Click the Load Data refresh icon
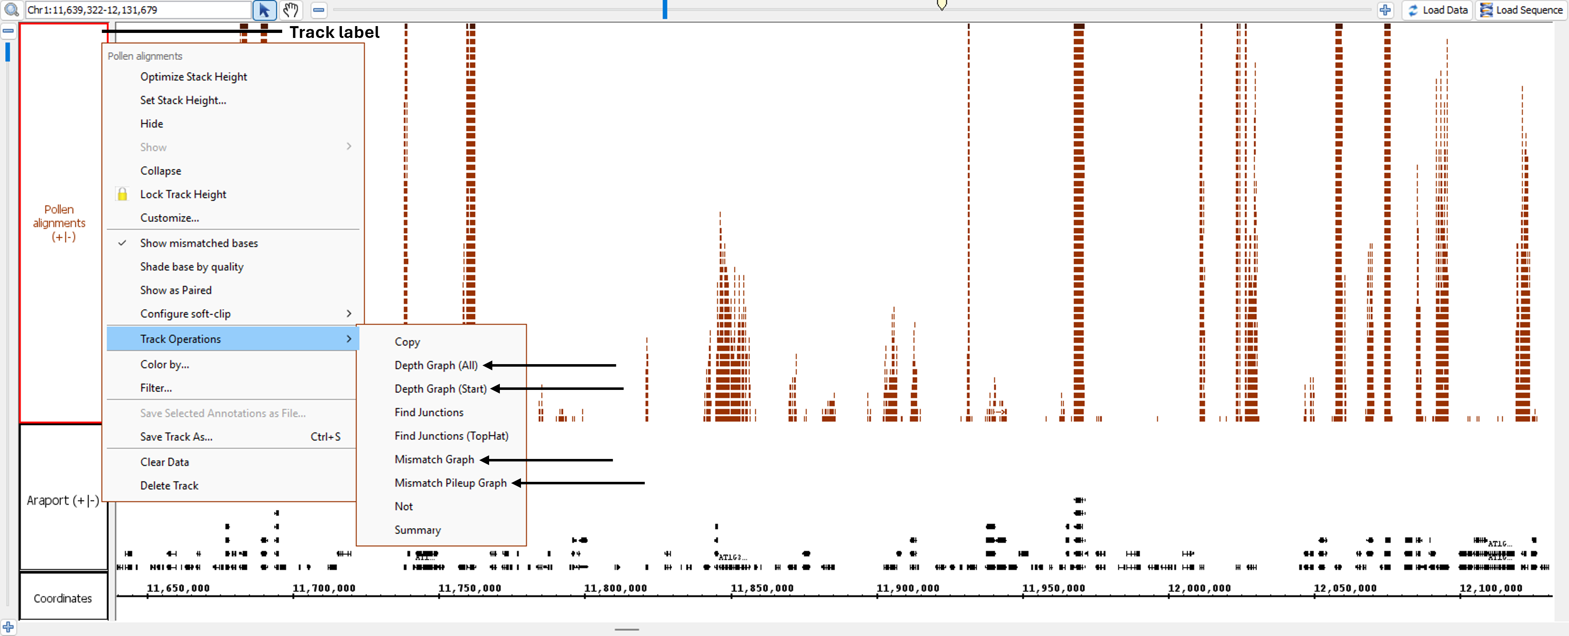 tap(1414, 10)
